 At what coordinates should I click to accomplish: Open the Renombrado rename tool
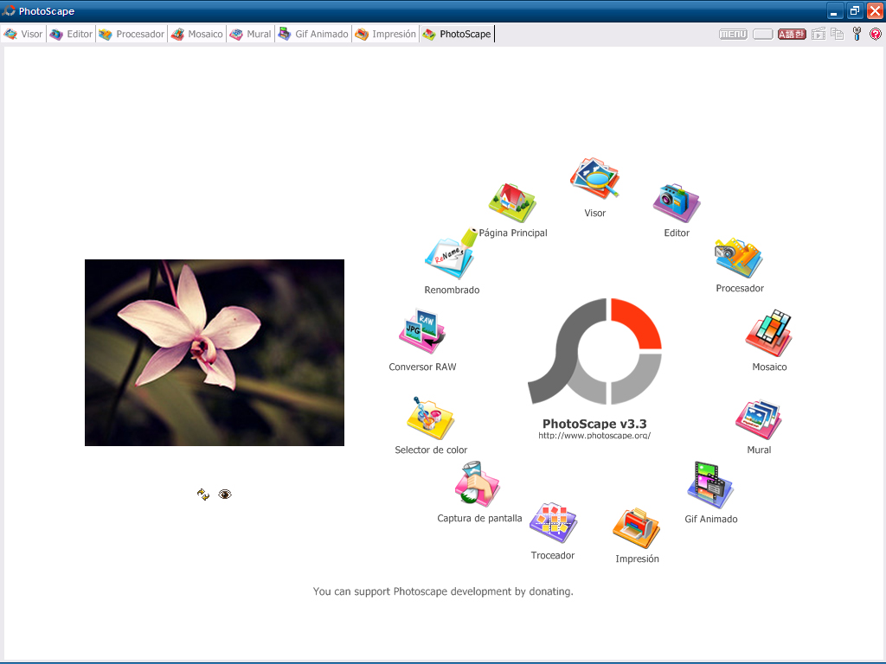click(450, 255)
